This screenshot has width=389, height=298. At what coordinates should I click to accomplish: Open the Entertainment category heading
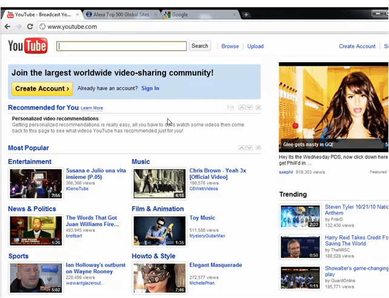[x=30, y=161]
